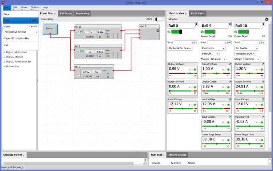Edit Rail 0 Vout input field
This screenshot has width=273, height=171.
tap(186, 42)
